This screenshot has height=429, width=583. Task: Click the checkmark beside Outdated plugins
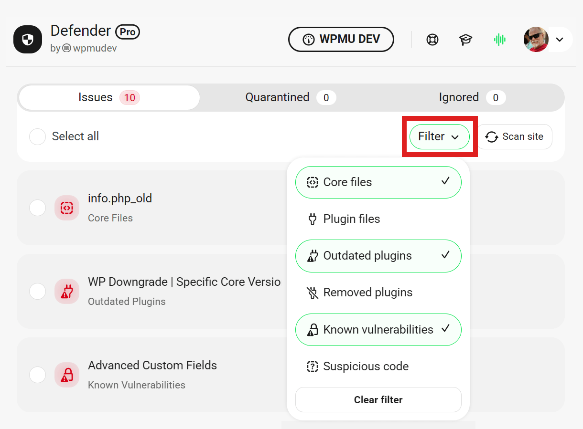point(445,255)
